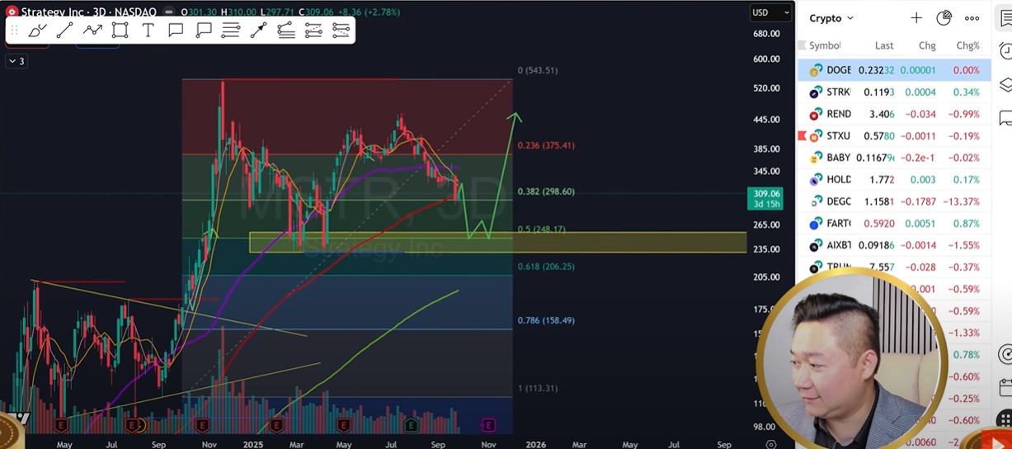1012x449 pixels.
Task: Choose the Path zigzag arrow tool
Action: coord(92,31)
